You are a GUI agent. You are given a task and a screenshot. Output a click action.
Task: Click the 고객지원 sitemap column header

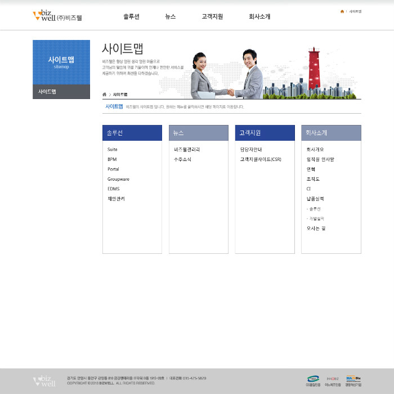(265, 133)
